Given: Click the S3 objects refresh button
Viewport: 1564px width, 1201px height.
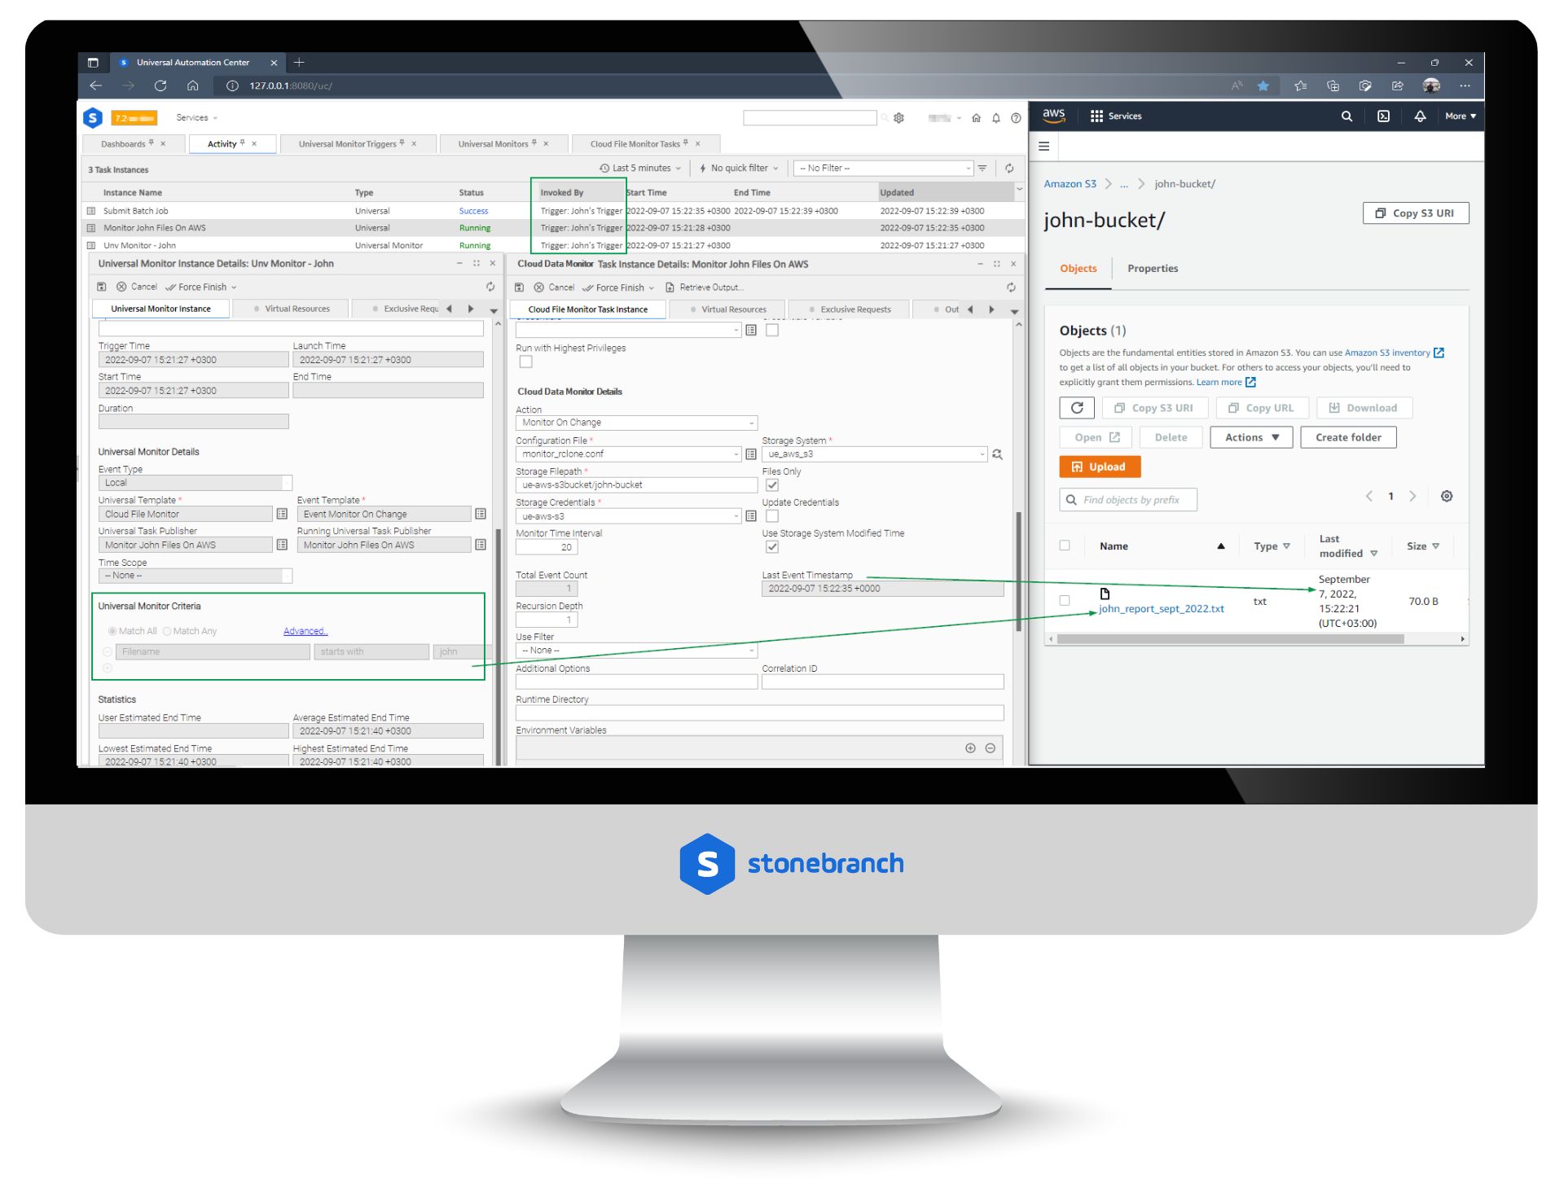Looking at the screenshot, I should (x=1077, y=408).
